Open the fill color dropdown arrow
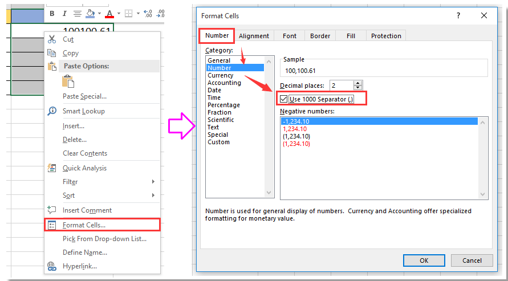Viewport: 508px width, 281px height. tap(99, 13)
